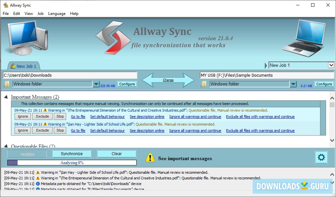Click Exclude all files with warnings in Ian Hay row
The image size is (336, 197).
pos(260,131)
